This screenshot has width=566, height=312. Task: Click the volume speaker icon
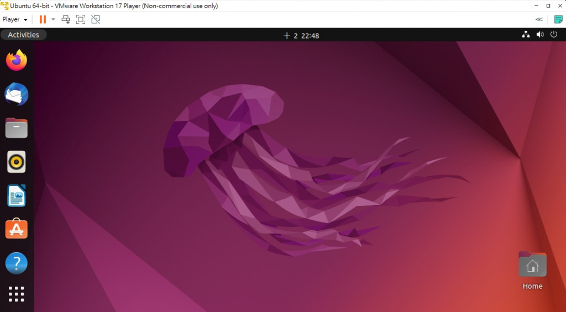(x=540, y=35)
